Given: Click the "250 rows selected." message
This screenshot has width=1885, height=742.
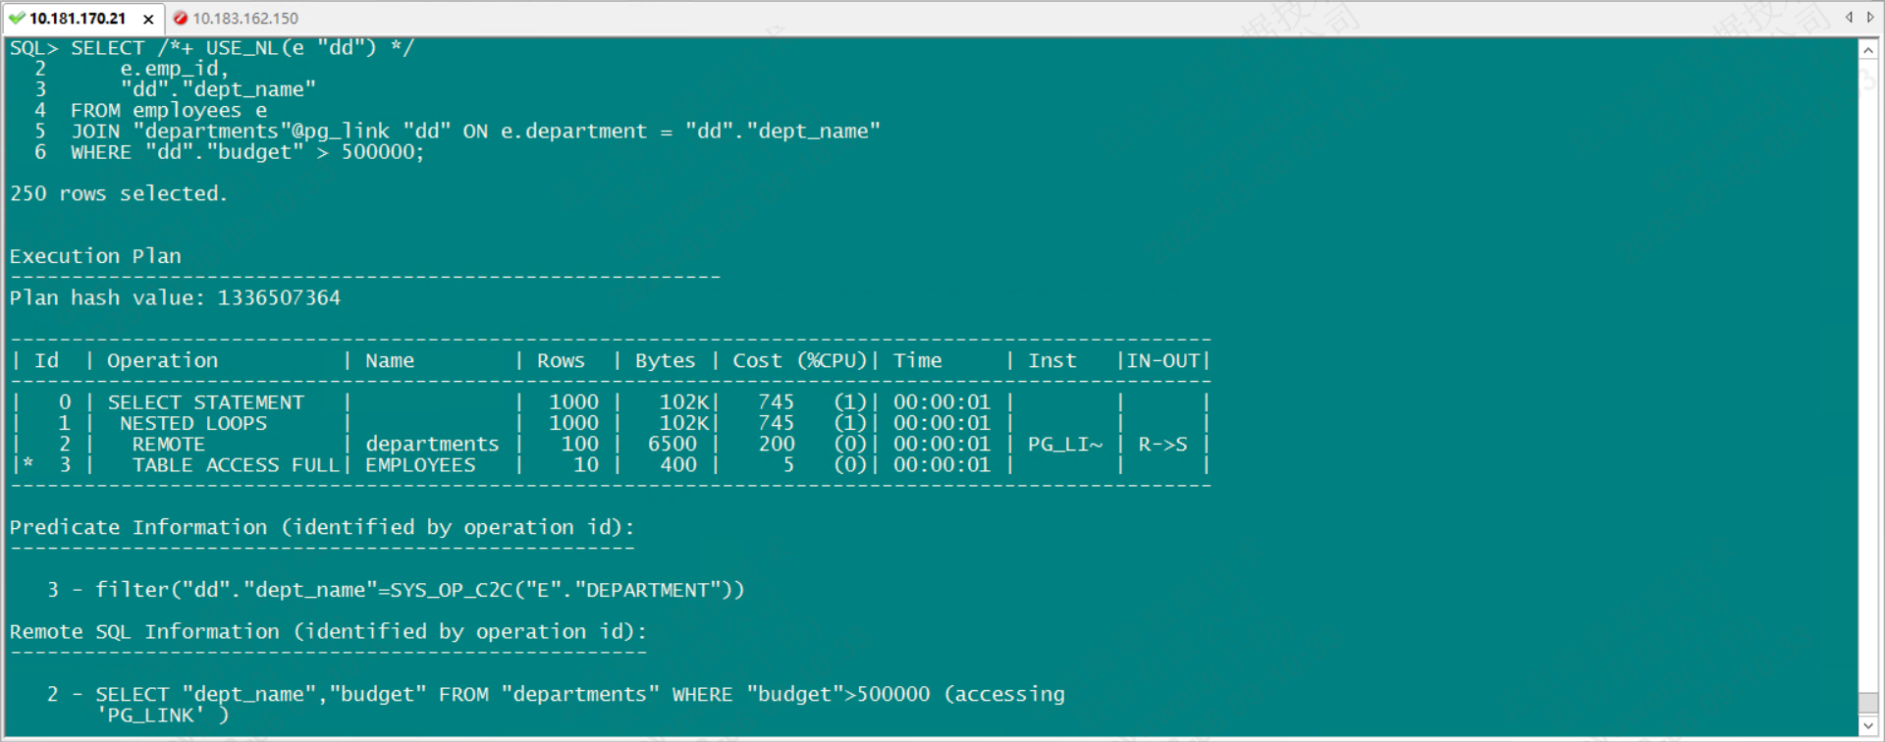Looking at the screenshot, I should click(x=118, y=194).
